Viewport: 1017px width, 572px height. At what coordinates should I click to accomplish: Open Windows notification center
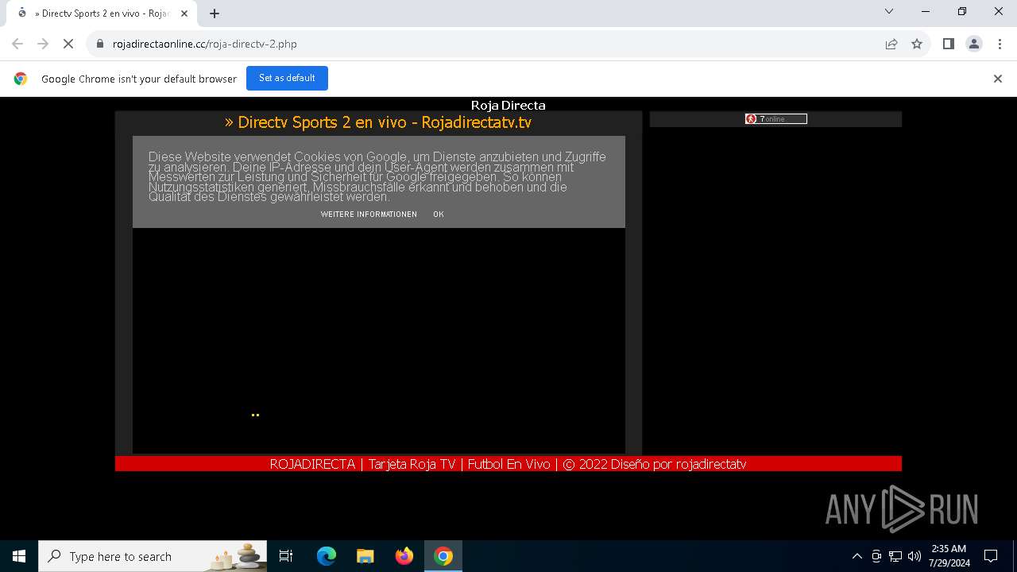pyautogui.click(x=991, y=556)
